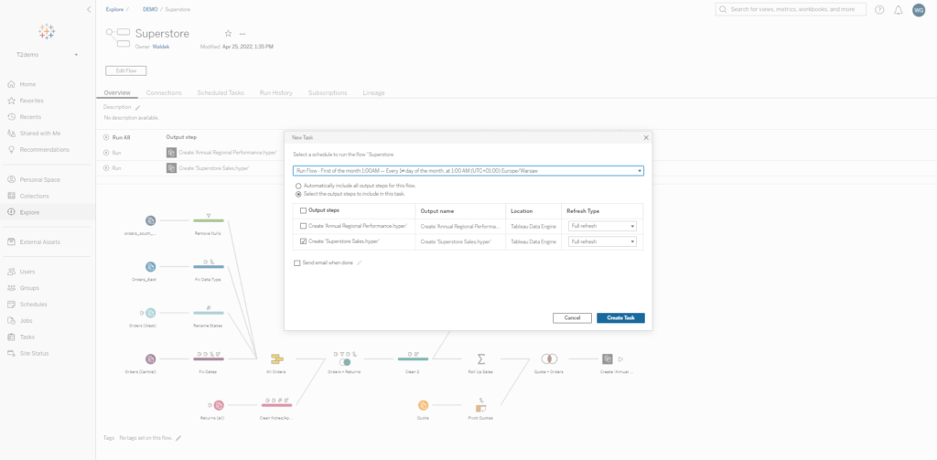Open the Scheduled Tasks tab
937x460 pixels.
(x=220, y=92)
